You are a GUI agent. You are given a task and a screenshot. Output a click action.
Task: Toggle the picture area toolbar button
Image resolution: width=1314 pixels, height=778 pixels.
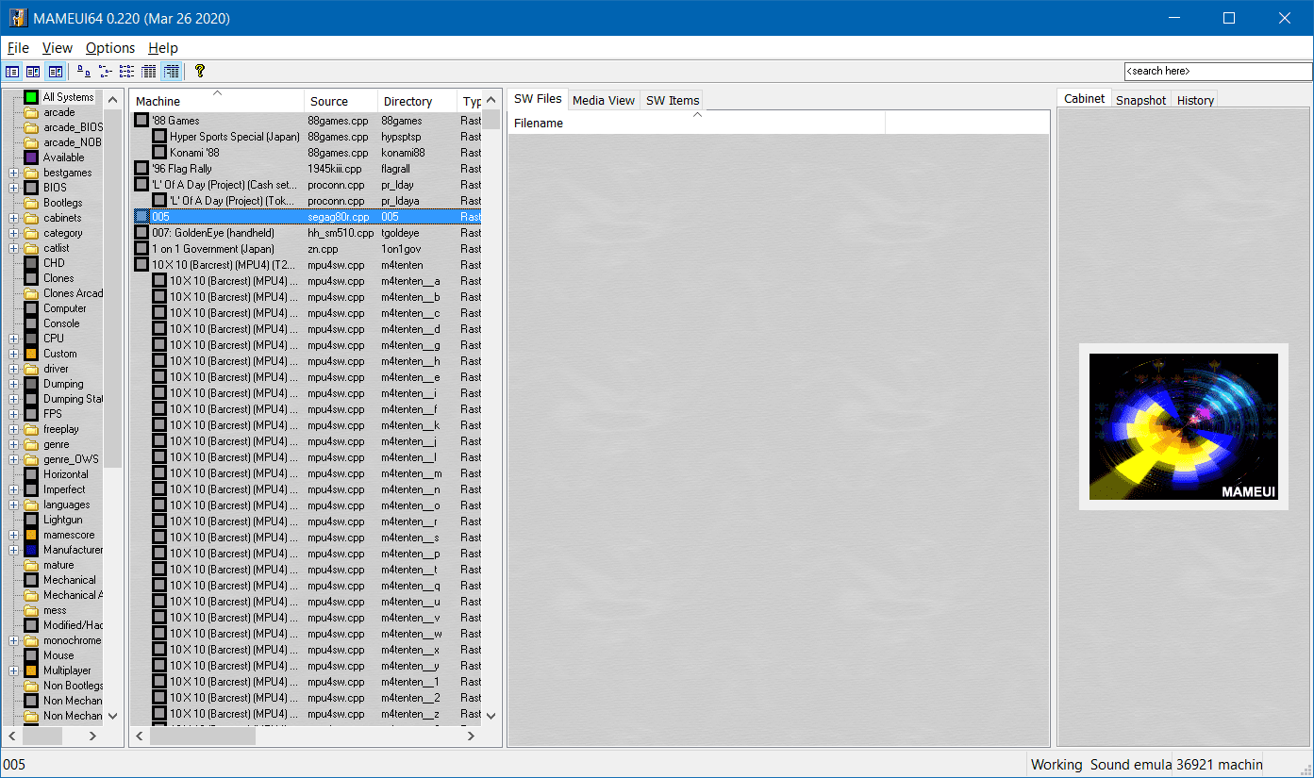tap(56, 71)
